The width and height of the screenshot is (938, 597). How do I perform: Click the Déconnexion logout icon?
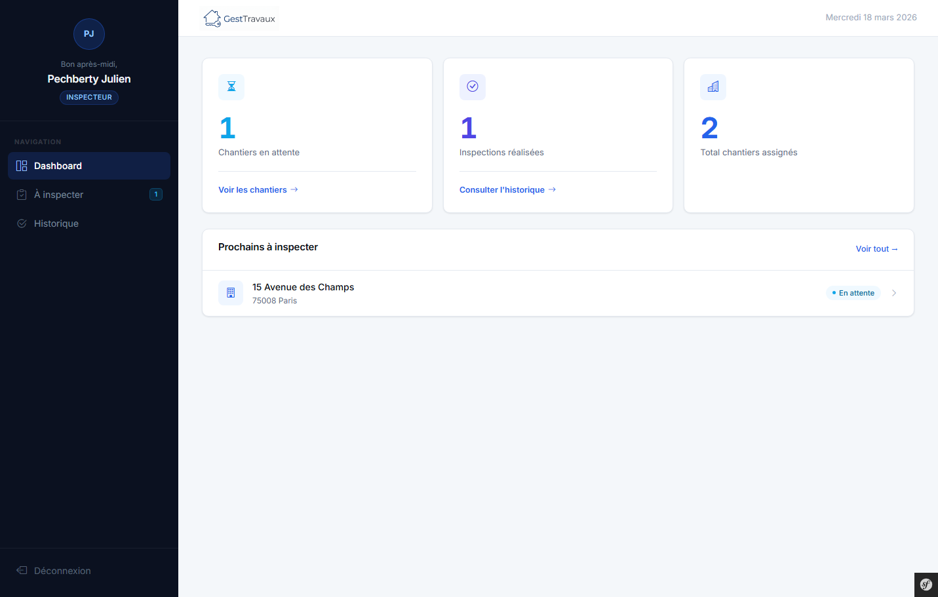point(22,571)
